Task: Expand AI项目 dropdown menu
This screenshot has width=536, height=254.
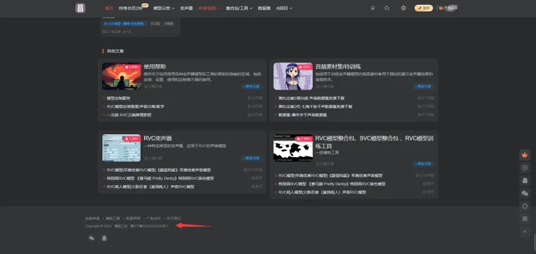Action: click(284, 8)
